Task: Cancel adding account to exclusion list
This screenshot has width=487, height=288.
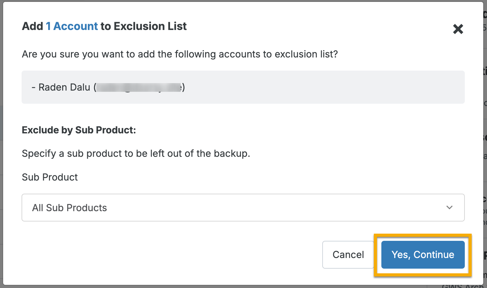Action: pyautogui.click(x=348, y=255)
